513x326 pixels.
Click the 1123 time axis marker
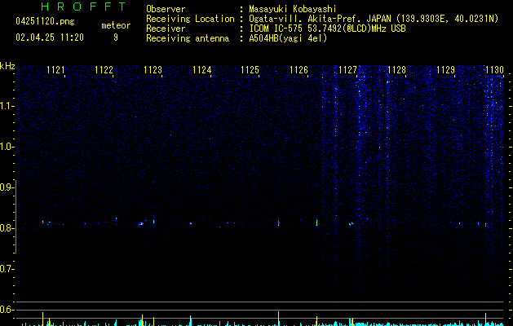153,70
